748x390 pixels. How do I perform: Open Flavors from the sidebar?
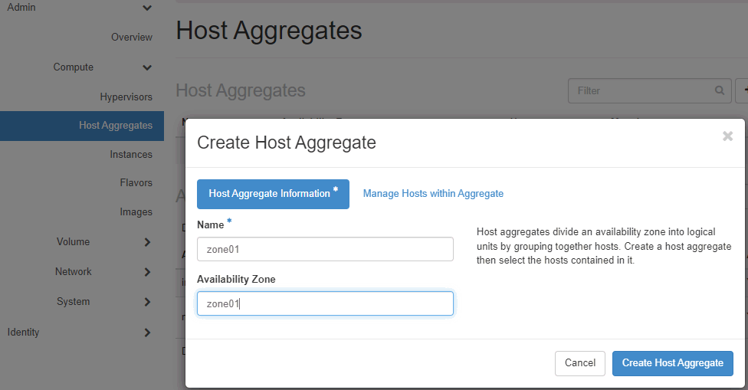click(136, 183)
